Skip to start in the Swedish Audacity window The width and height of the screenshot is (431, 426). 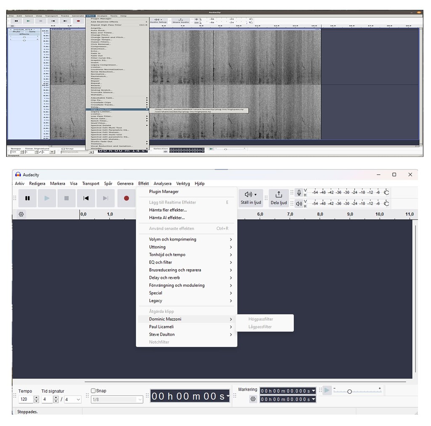(86, 198)
